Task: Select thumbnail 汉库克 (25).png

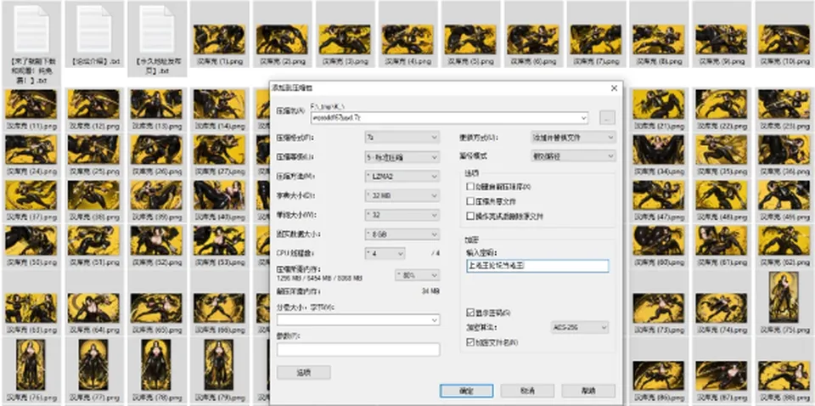Action: 94,149
